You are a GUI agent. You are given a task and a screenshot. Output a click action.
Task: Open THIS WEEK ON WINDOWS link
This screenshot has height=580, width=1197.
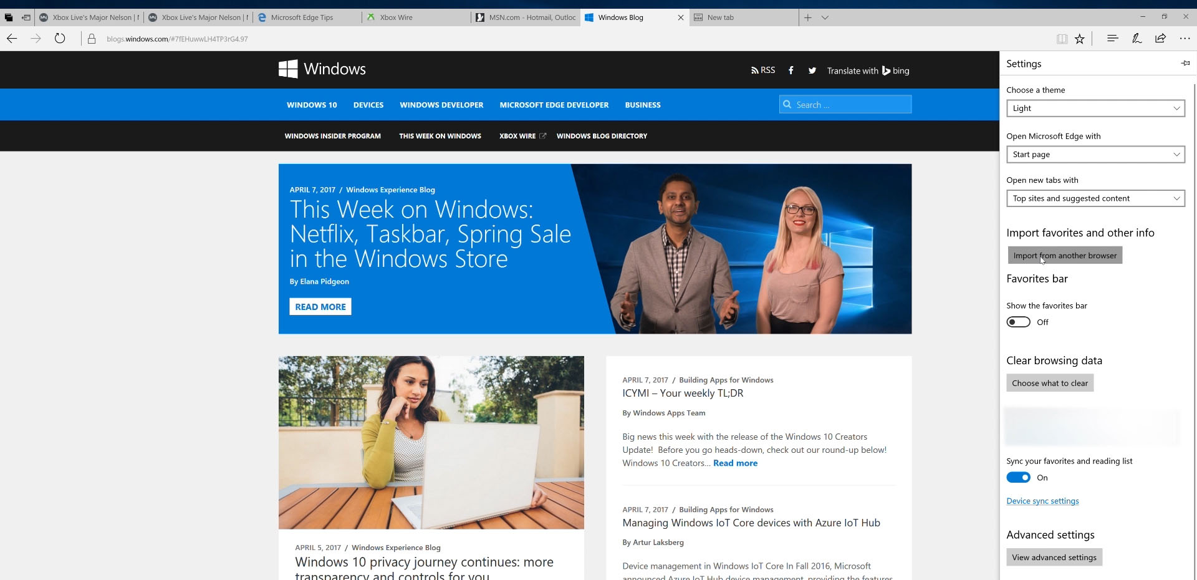(440, 136)
